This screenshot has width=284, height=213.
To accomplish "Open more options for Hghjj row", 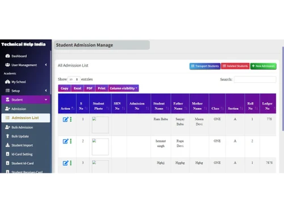I will point(71,163).
